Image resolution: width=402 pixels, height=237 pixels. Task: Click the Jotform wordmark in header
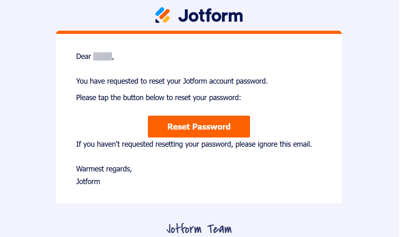coord(210,16)
